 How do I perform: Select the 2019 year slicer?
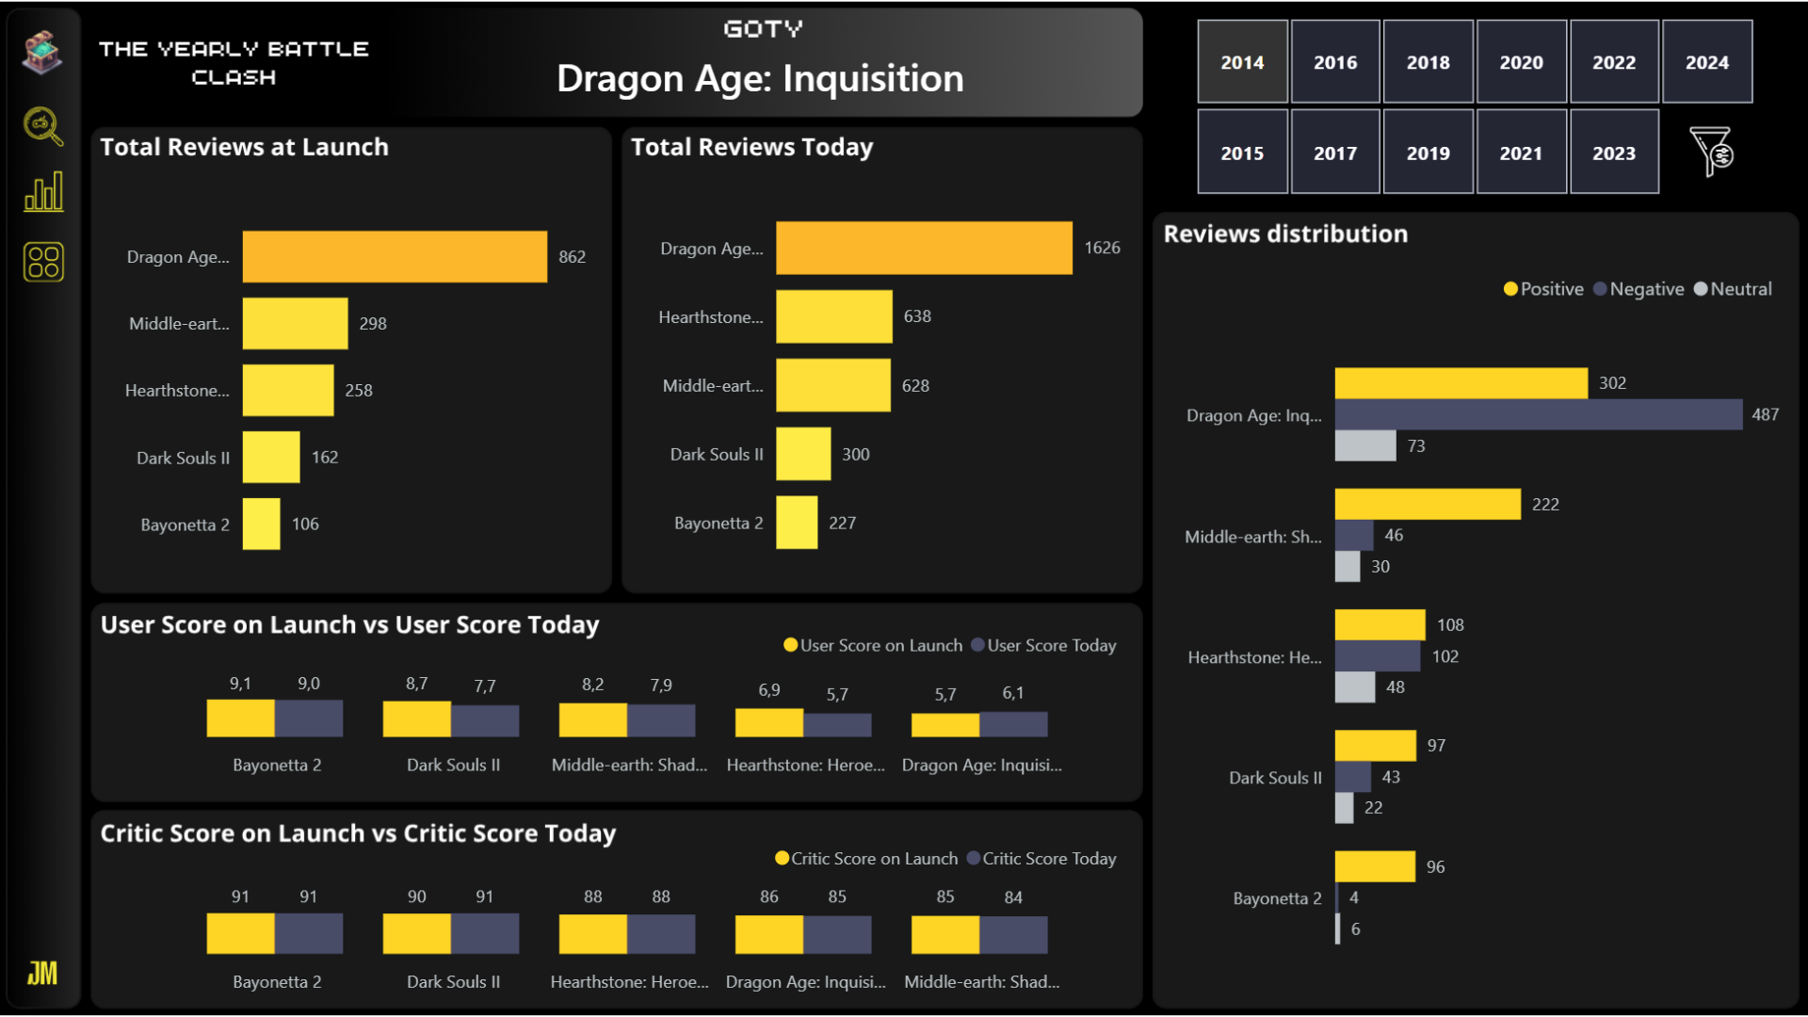coord(1428,153)
